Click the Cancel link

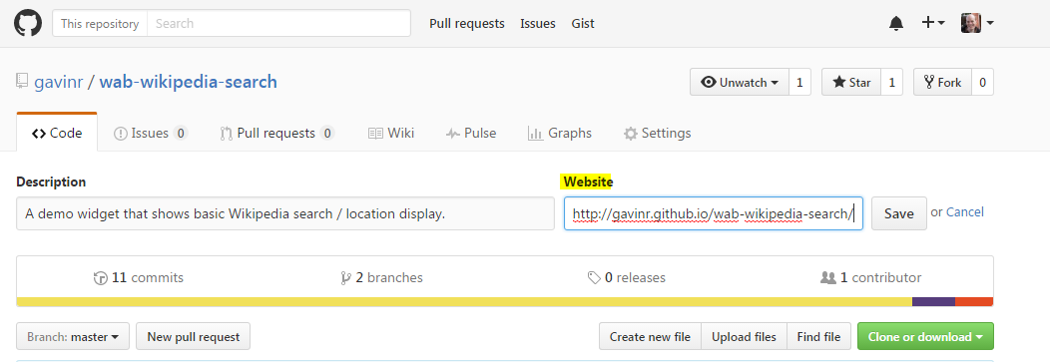click(965, 212)
